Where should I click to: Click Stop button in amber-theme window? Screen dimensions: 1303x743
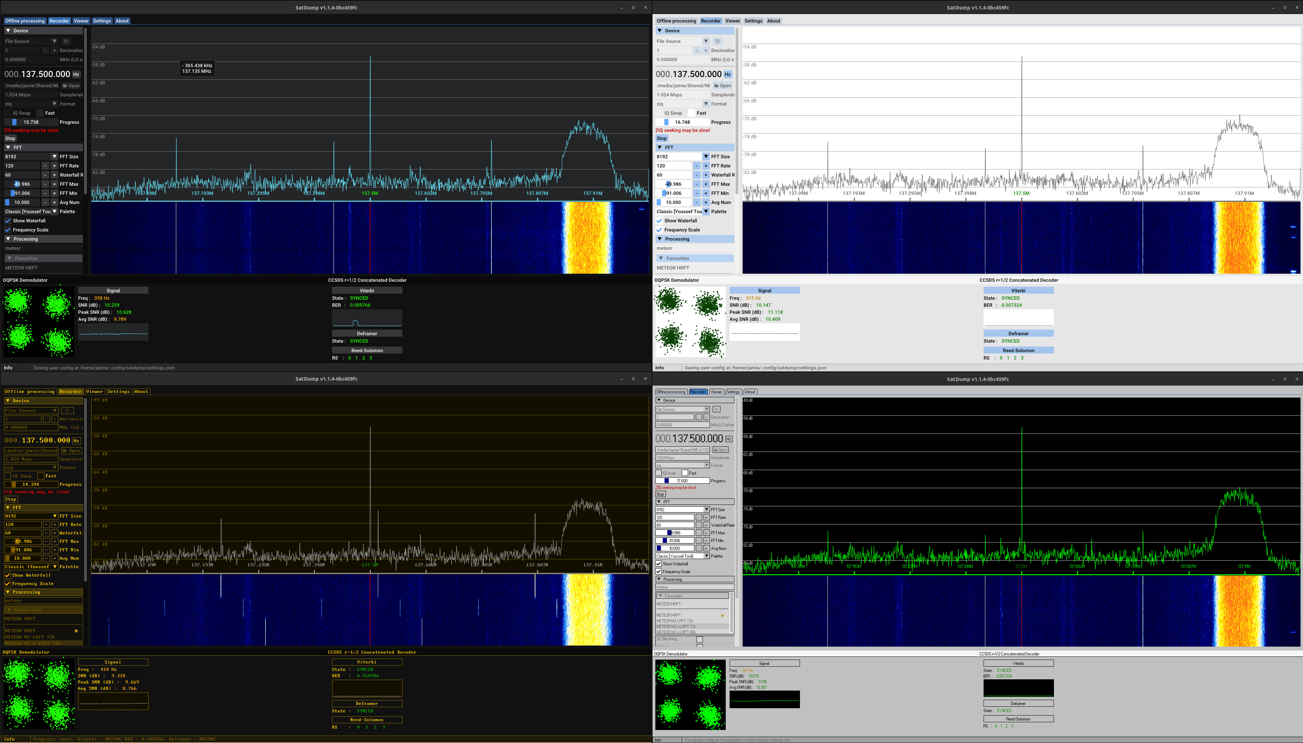11,499
